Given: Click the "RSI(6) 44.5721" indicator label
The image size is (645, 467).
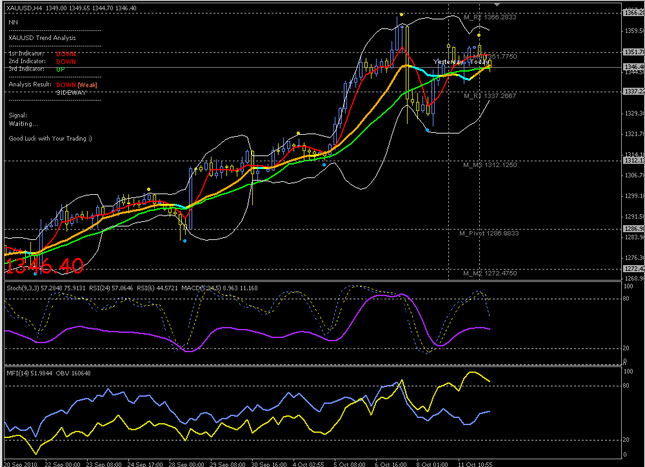Looking at the screenshot, I should point(157,288).
